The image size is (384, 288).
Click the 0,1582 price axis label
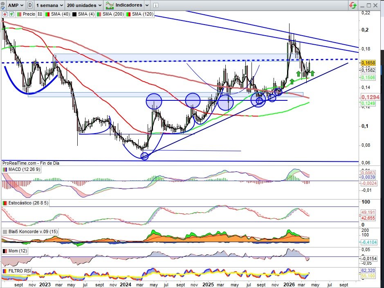pos(368,70)
